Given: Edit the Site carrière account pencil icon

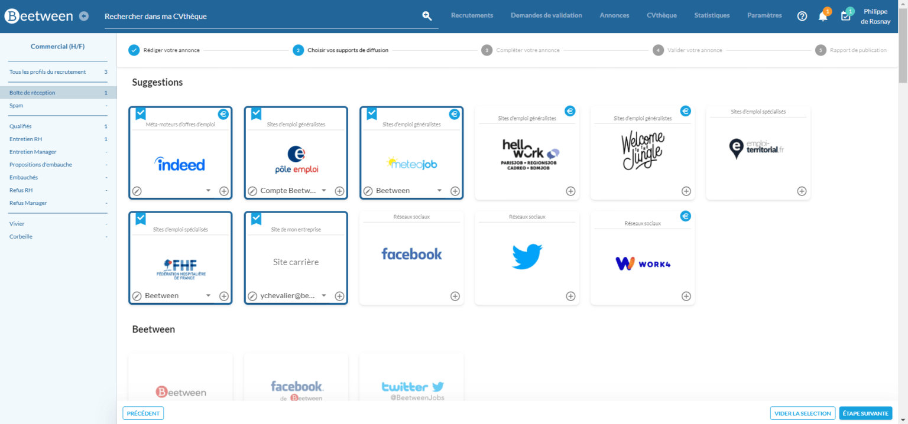Looking at the screenshot, I should (x=252, y=296).
